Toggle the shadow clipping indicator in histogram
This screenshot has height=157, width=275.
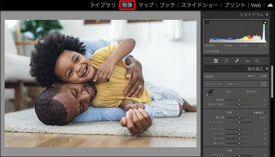click(x=207, y=23)
